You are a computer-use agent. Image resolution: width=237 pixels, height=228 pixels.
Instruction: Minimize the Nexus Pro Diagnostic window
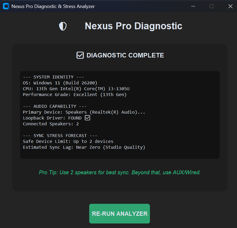193,6
